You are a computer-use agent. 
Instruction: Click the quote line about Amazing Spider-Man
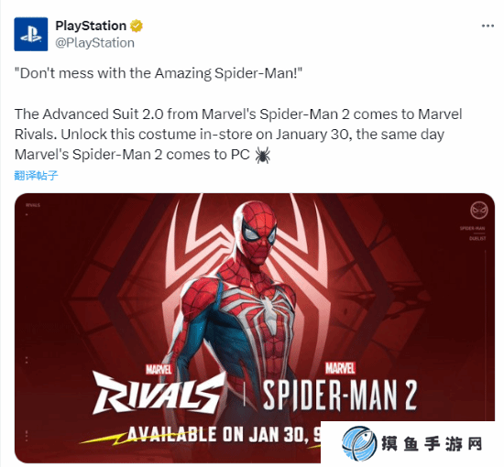pos(159,73)
